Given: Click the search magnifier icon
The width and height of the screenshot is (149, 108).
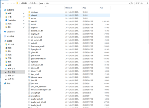Looking at the screenshot, I should coord(148,3).
